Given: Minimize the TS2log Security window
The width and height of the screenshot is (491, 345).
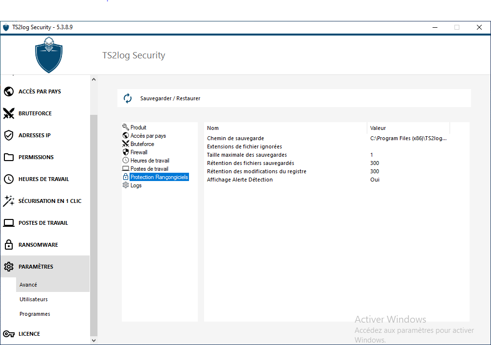Looking at the screenshot, I should pos(435,27).
